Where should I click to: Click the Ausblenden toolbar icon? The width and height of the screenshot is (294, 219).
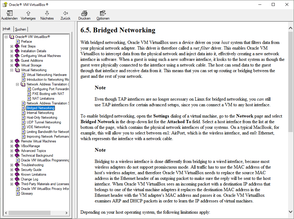[x=10, y=13]
